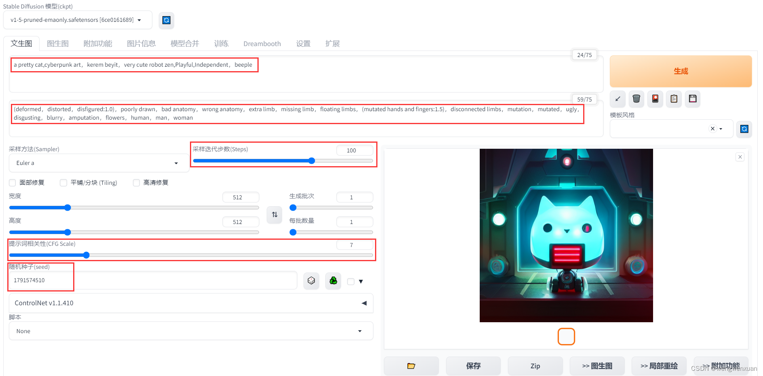Click the Zip button
The height and width of the screenshot is (376, 763).
pyautogui.click(x=535, y=366)
